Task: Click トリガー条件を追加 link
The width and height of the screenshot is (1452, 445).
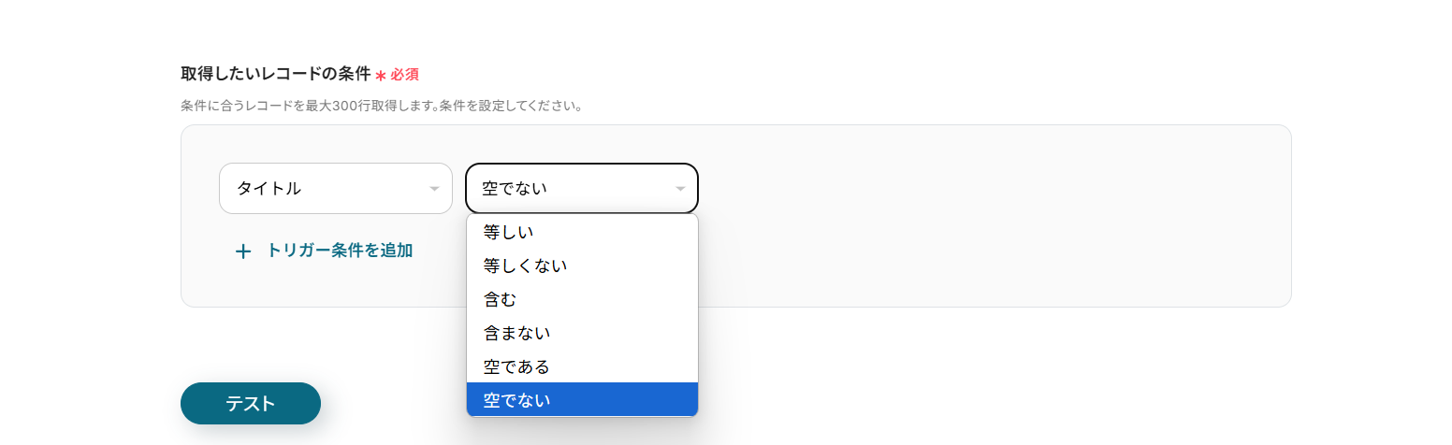Action: 340,251
